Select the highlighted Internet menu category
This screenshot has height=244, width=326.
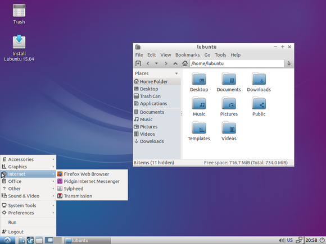(x=28, y=174)
